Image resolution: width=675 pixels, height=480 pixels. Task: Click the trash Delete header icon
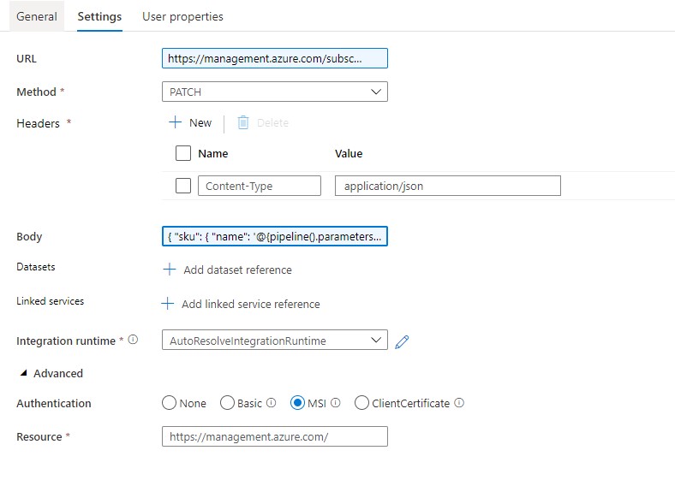[x=243, y=123]
